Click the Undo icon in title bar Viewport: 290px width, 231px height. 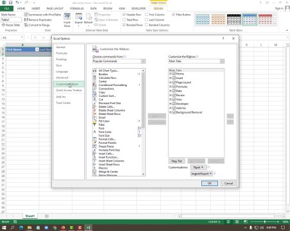point(17,3)
